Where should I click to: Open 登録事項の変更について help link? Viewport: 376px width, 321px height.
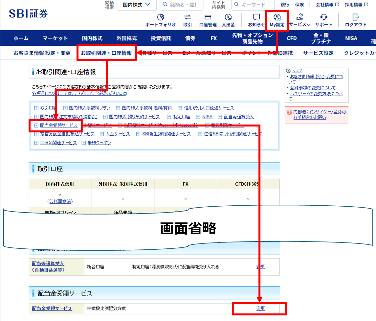pos(313,88)
